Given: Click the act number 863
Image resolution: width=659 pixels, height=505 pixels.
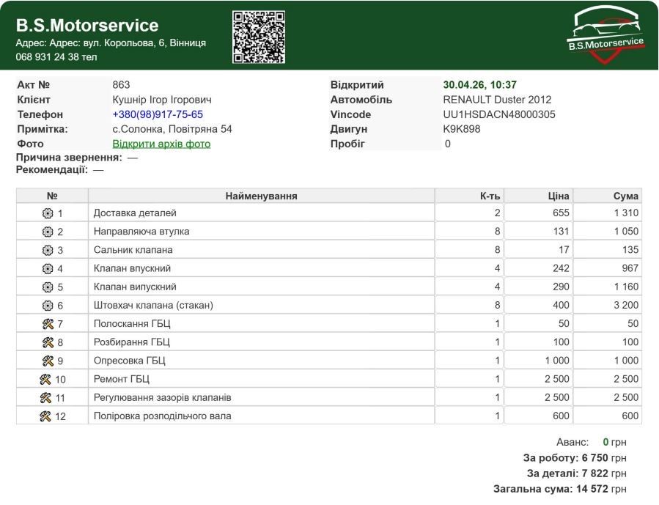Looking at the screenshot, I should tap(121, 85).
